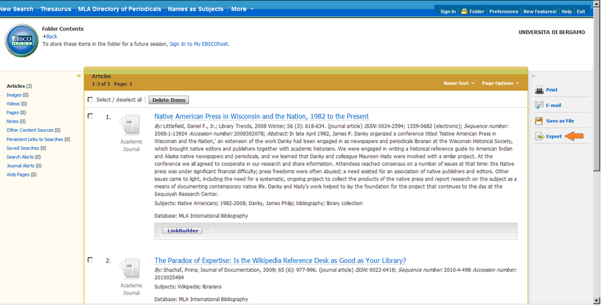Click the Save as File disk icon

(x=540, y=121)
